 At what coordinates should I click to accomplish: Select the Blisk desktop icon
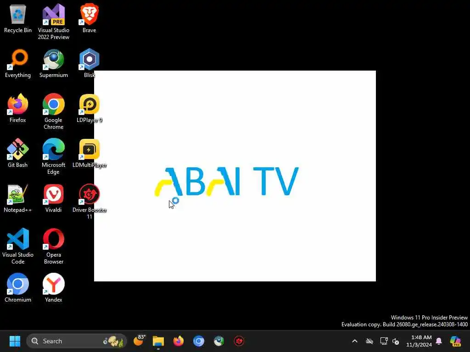(x=90, y=63)
